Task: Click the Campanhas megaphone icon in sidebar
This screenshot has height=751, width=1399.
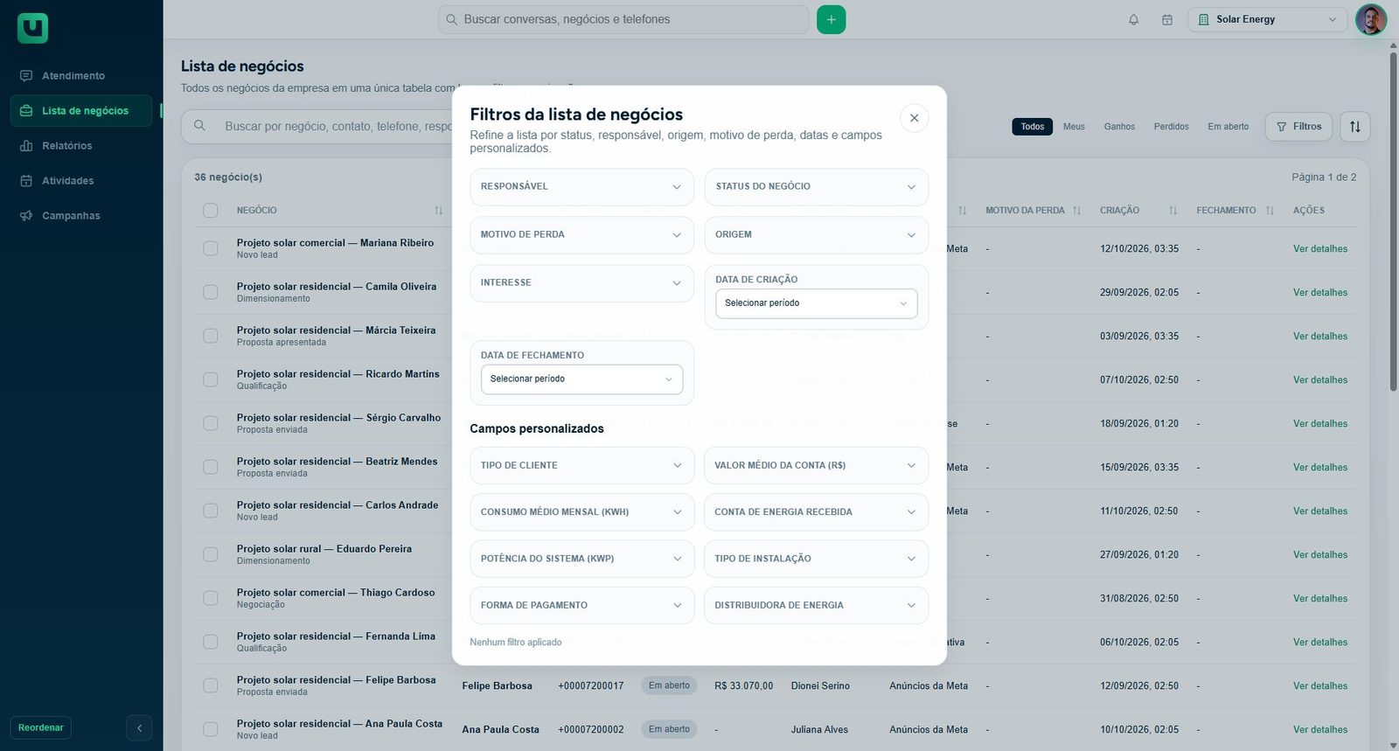Action: pyautogui.click(x=26, y=216)
